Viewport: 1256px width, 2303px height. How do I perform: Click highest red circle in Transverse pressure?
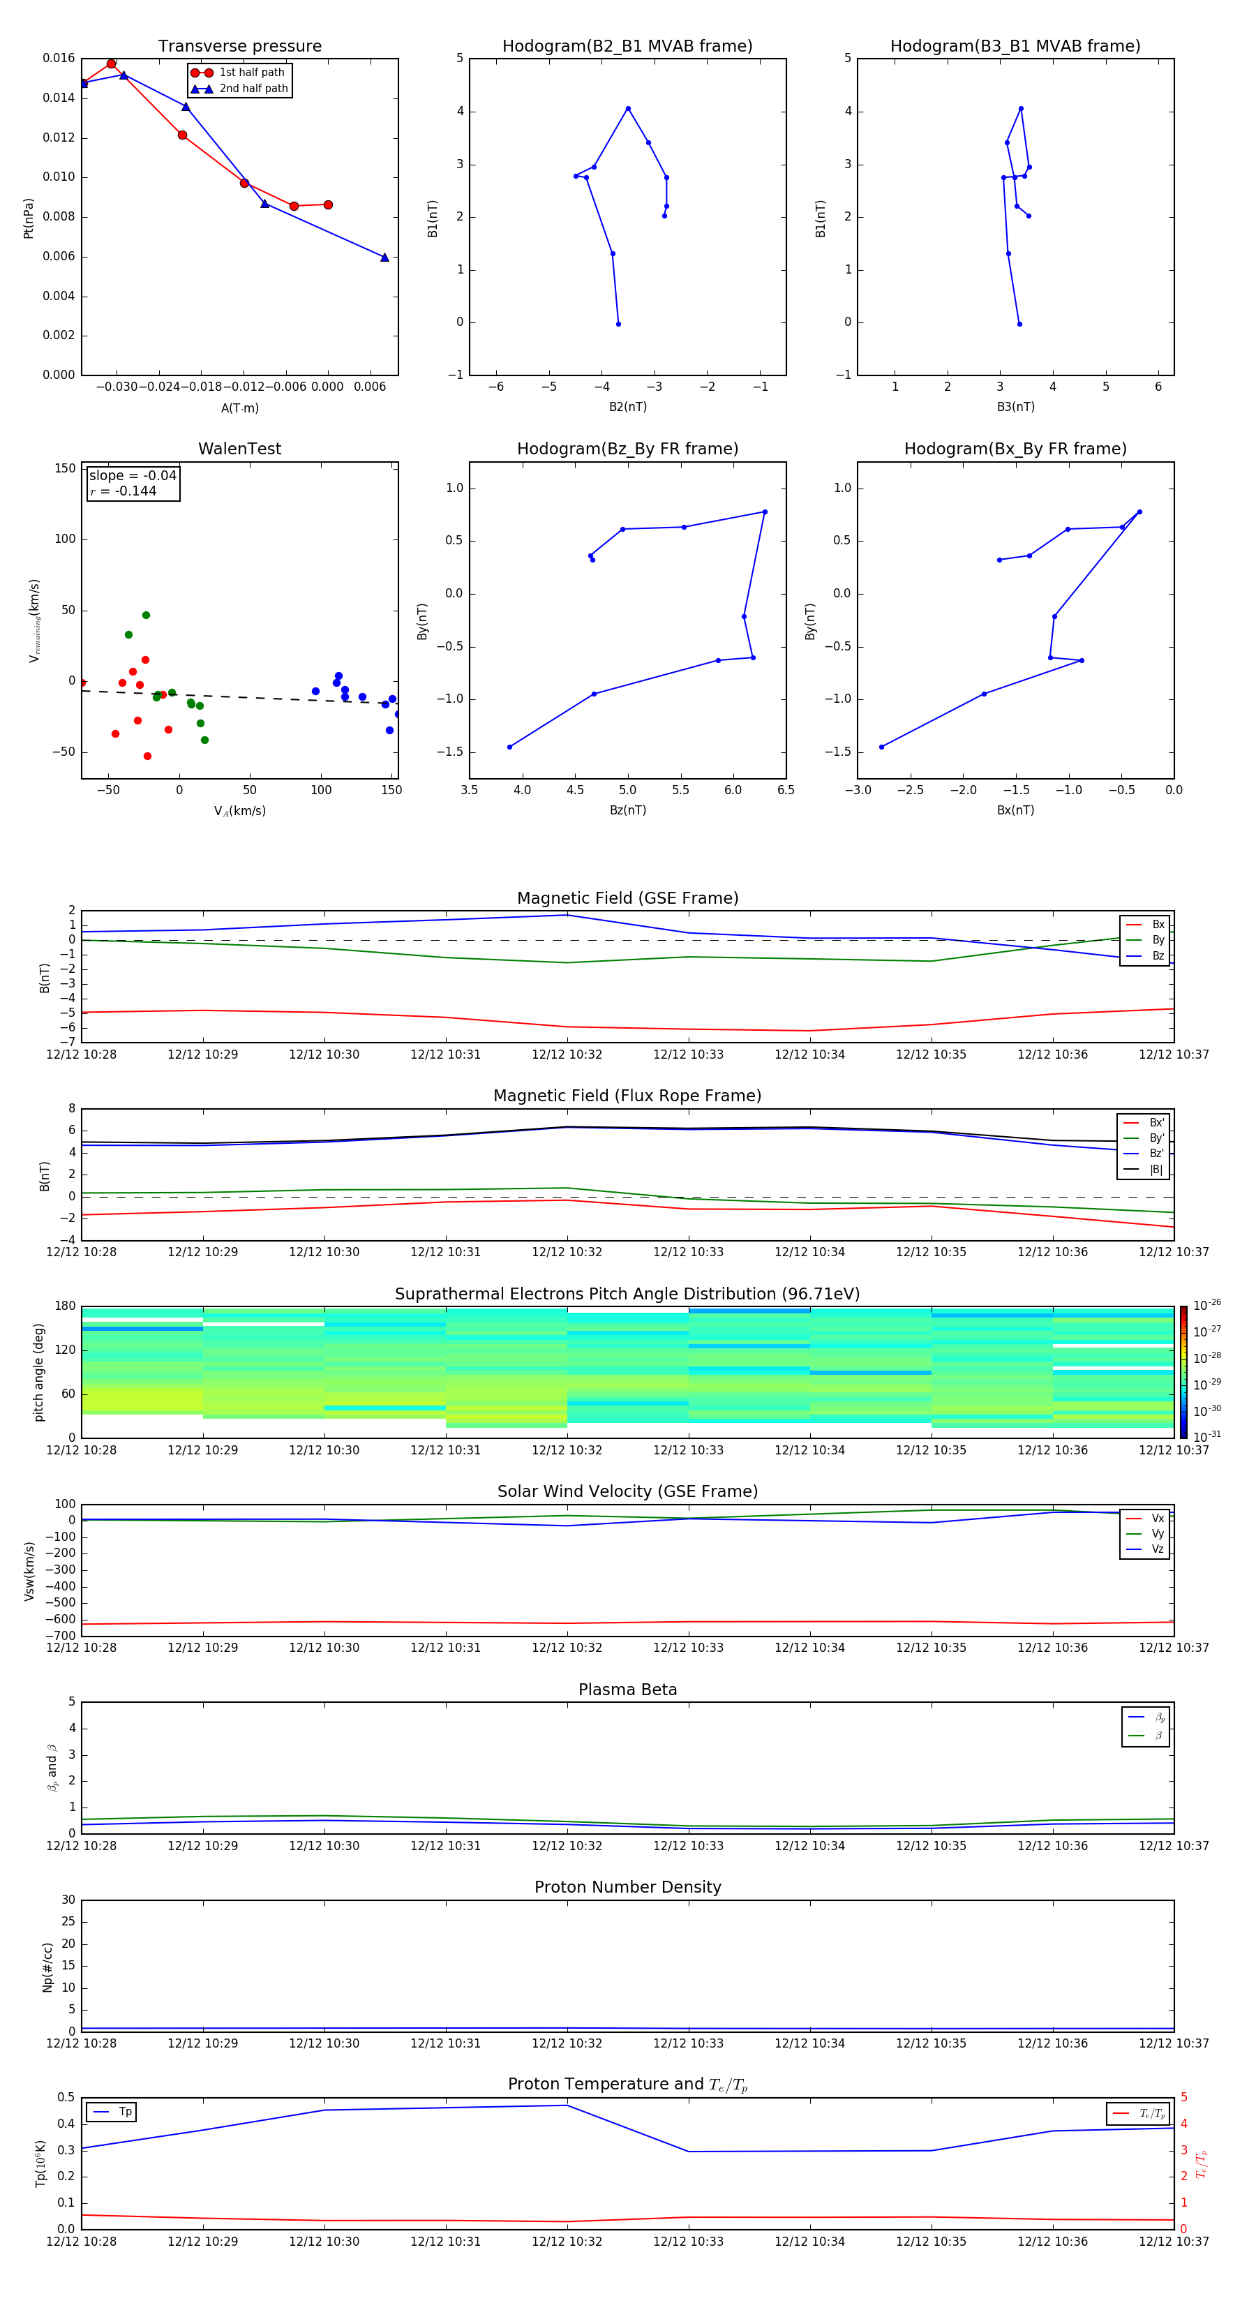tap(111, 64)
